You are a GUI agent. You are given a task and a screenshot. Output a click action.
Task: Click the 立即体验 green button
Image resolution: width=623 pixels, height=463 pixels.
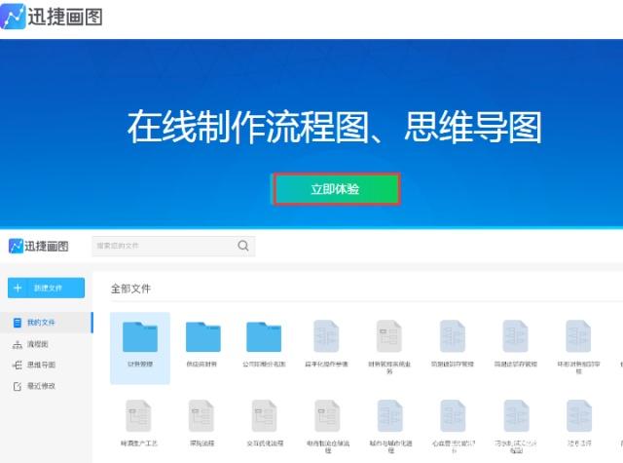[337, 189]
